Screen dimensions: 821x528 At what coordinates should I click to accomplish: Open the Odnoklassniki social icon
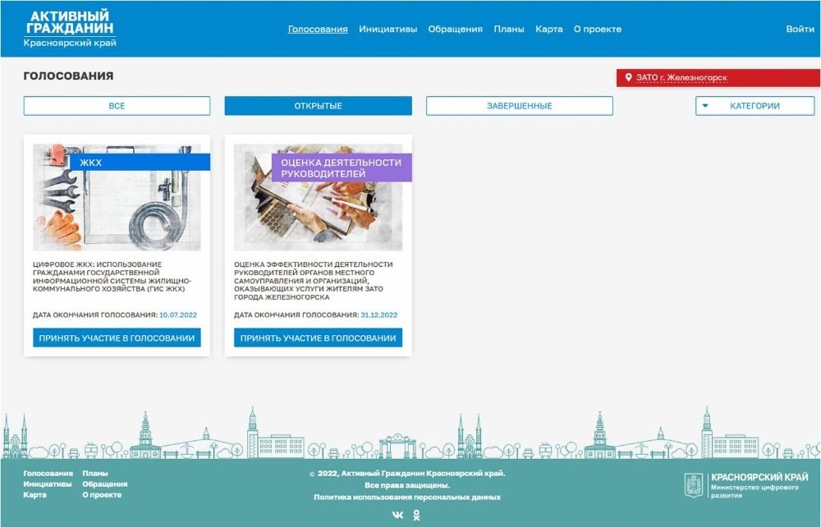416,515
